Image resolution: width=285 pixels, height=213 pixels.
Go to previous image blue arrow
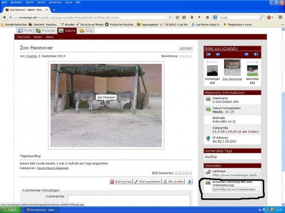[x=218, y=55]
